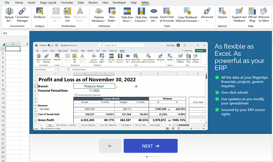Select row 20 header
The image size is (273, 162).
coord(3,134)
